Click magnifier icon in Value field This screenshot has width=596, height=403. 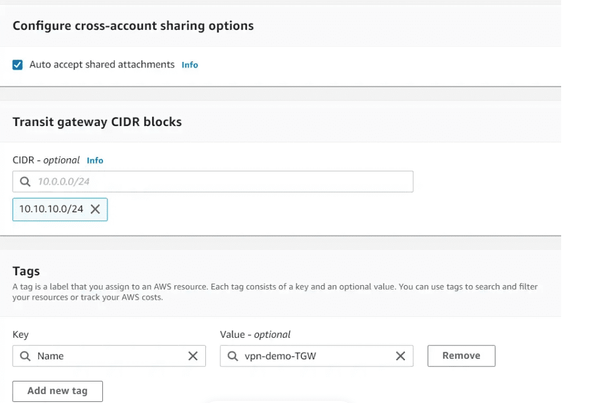point(233,356)
